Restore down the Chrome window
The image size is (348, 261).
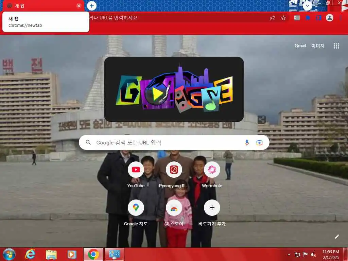[328, 3]
